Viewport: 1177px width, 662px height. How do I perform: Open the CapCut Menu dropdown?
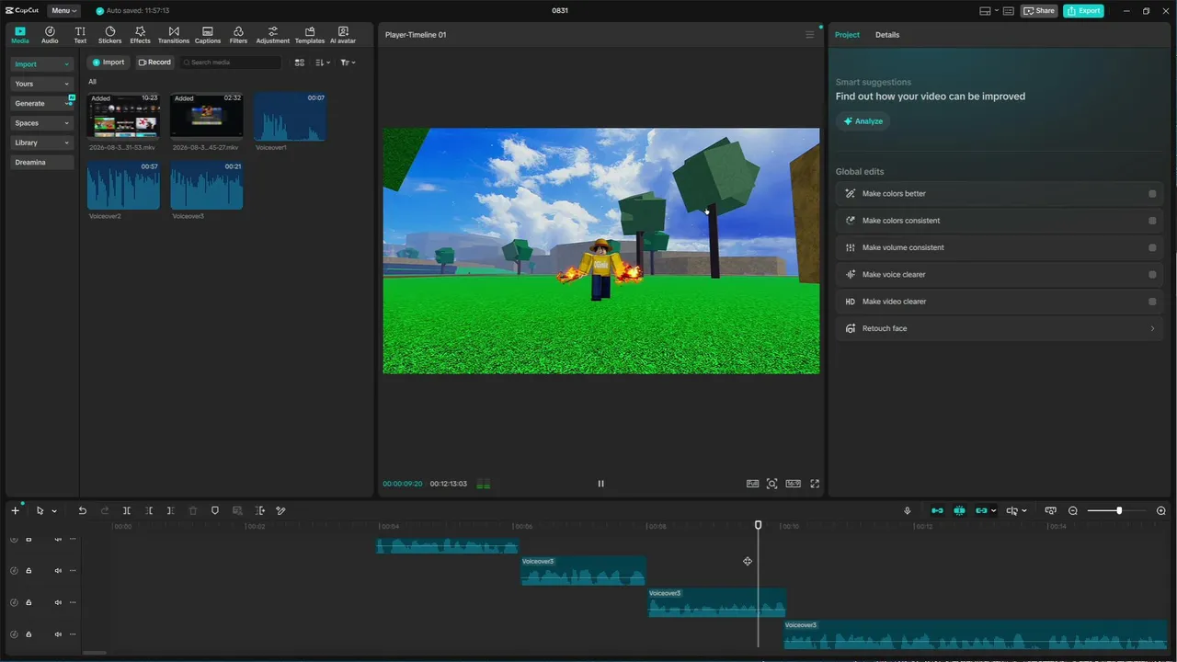64,11
